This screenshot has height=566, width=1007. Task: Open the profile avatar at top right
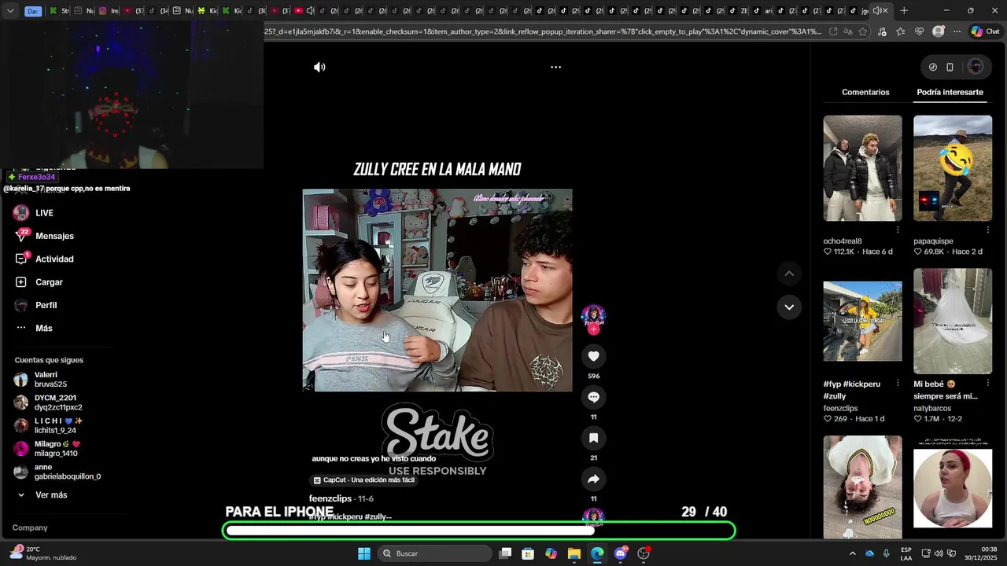976,67
